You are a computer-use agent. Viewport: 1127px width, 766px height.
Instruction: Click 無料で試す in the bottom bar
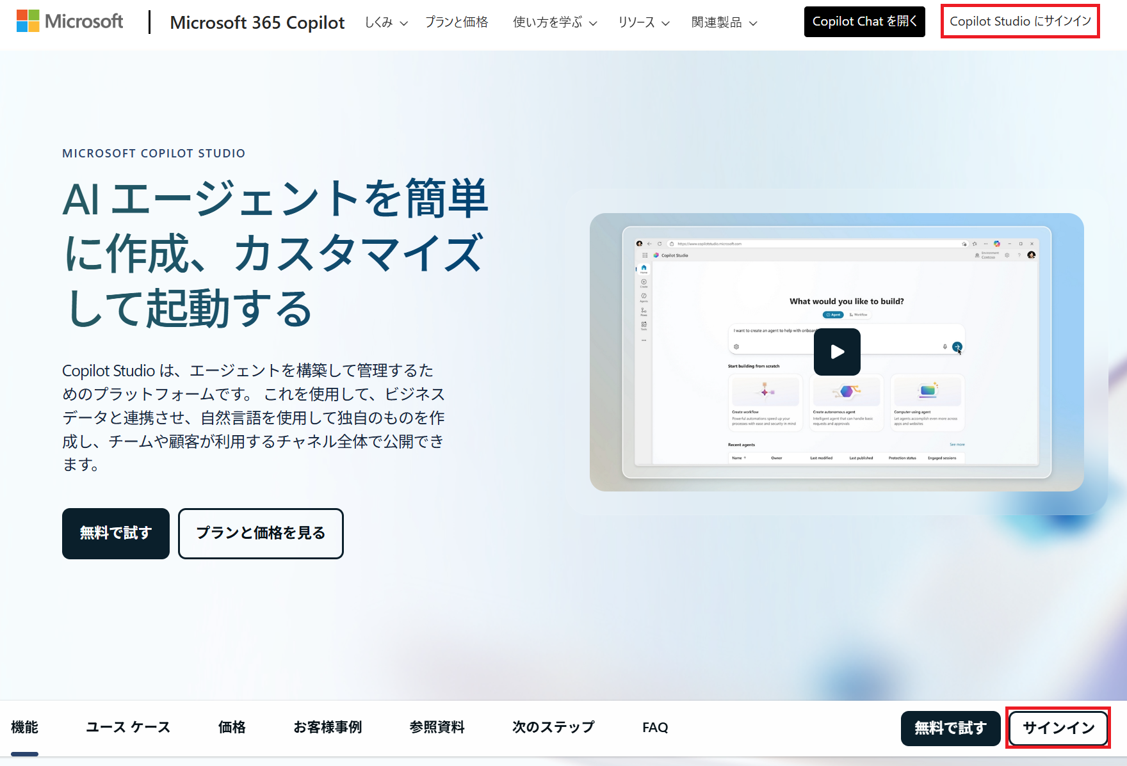(950, 728)
